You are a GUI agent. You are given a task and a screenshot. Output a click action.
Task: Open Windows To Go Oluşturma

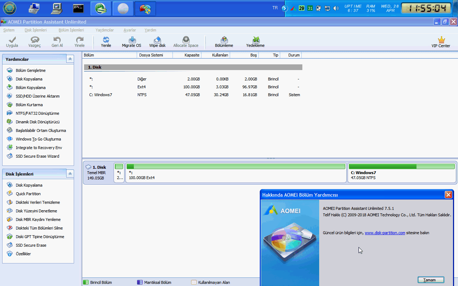click(x=34, y=139)
